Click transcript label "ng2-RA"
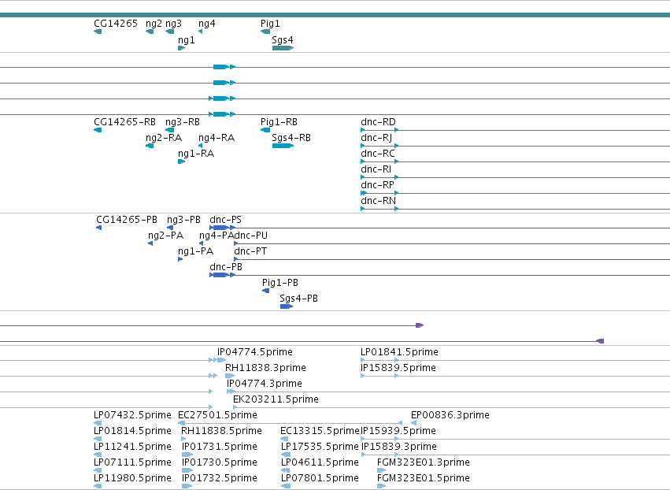Image resolution: width=670 pixels, height=490 pixels. point(164,138)
